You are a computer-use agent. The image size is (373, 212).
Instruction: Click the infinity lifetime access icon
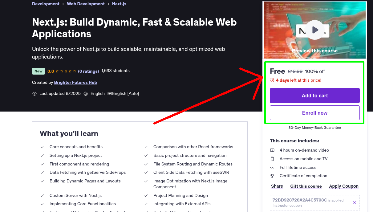pos(272,168)
